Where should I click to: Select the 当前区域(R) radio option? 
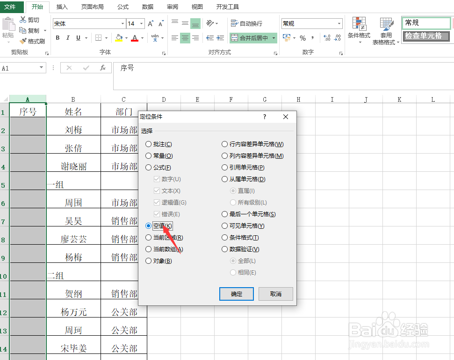pyautogui.click(x=164, y=238)
